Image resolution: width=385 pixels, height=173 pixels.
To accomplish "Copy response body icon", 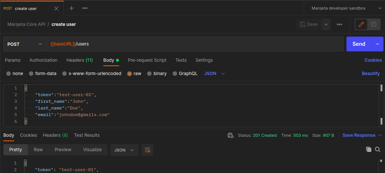I will [369, 149].
